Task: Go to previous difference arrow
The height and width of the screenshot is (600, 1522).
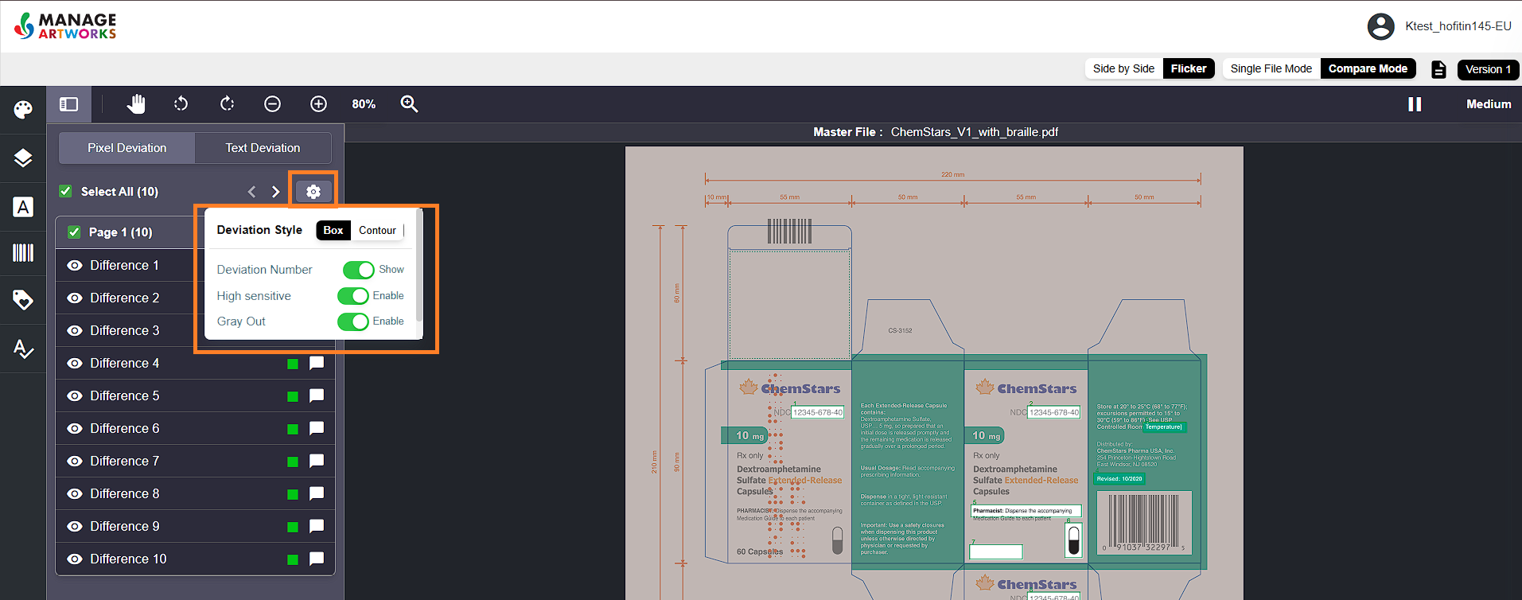Action: pos(251,192)
